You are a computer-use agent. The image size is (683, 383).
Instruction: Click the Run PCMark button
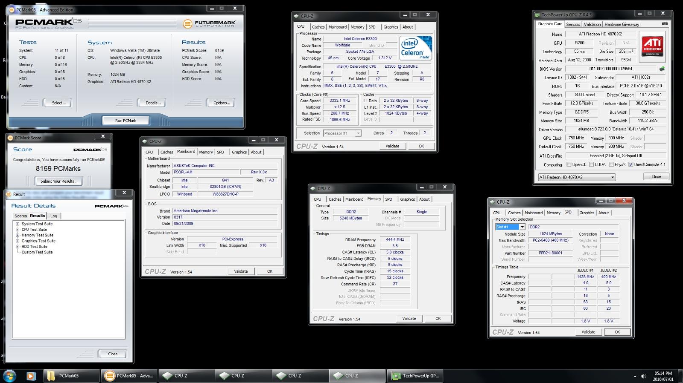point(126,121)
